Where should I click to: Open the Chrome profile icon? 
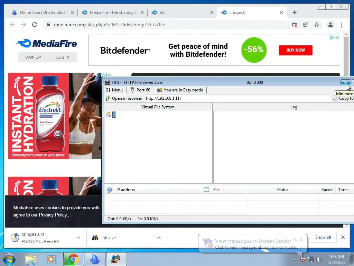tap(330, 25)
